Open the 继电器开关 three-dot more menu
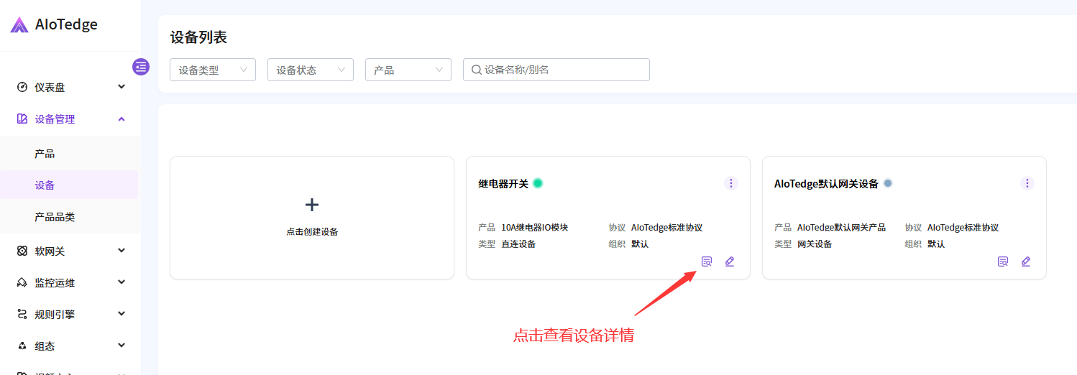Screen dimensions: 1077x375 (x=731, y=183)
